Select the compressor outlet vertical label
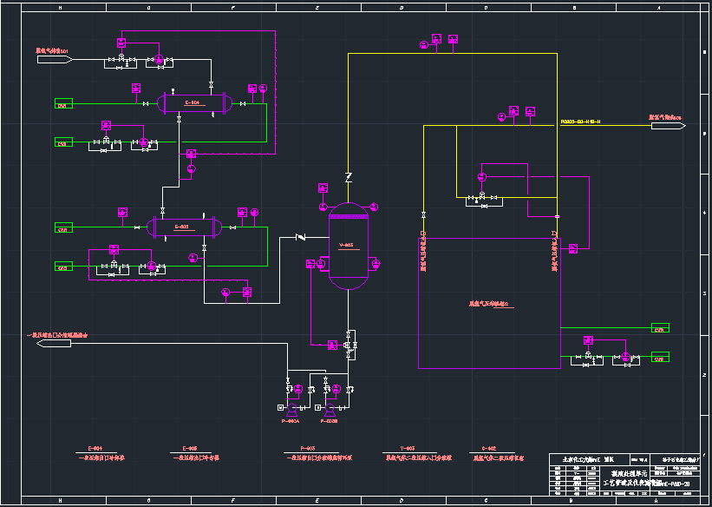Screen dimensions: 712x507 [x=554, y=252]
